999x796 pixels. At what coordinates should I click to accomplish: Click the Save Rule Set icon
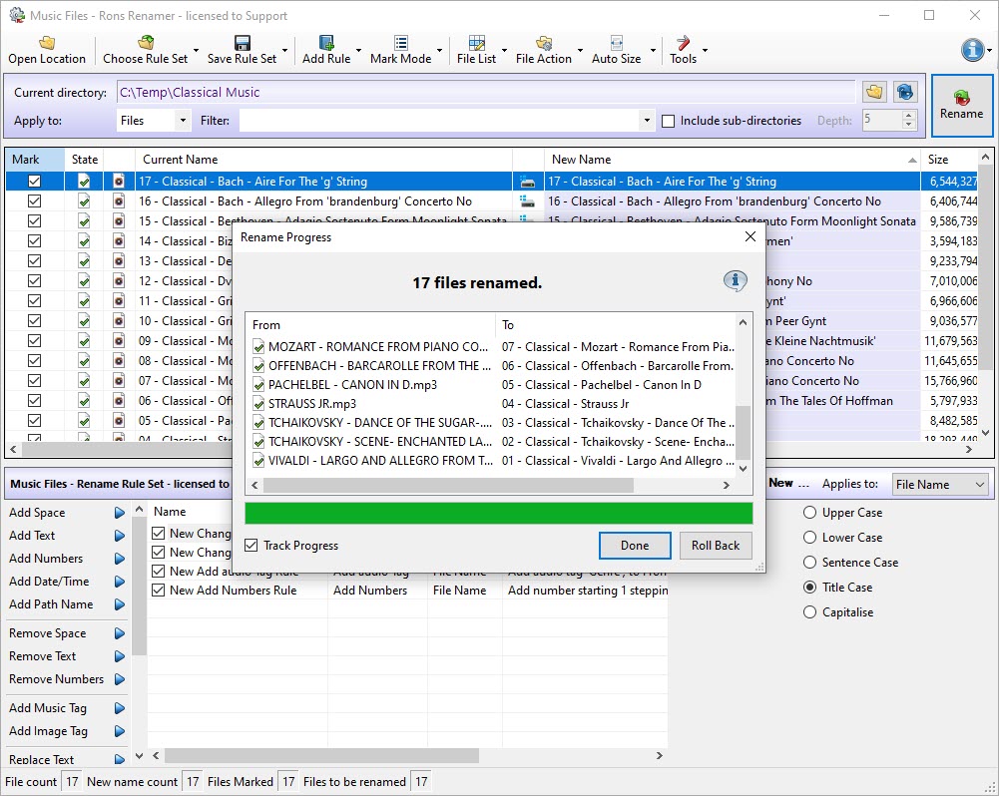[x=242, y=43]
